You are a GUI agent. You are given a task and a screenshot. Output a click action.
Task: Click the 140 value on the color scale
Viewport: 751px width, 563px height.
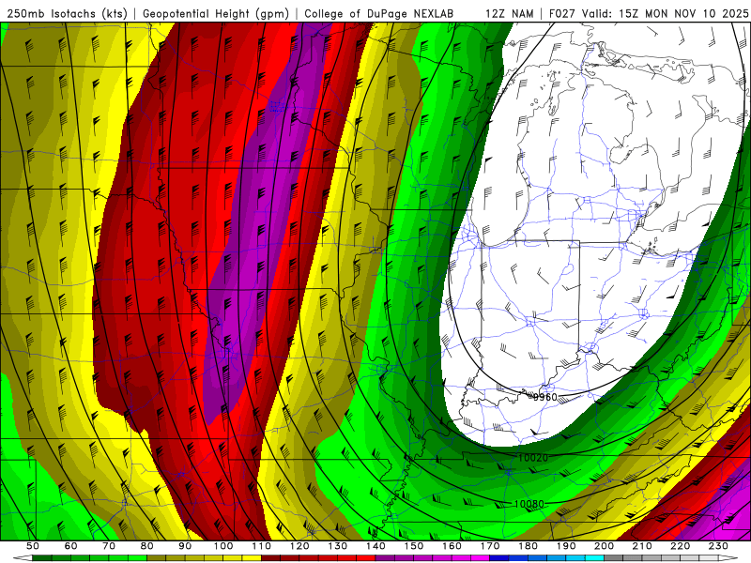pos(375,546)
